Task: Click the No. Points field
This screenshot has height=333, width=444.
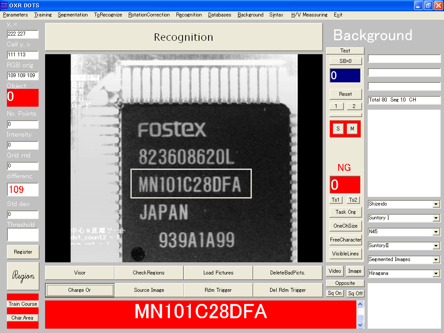Action: point(23,124)
